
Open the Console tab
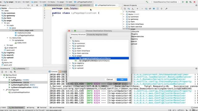tap(53, 72)
